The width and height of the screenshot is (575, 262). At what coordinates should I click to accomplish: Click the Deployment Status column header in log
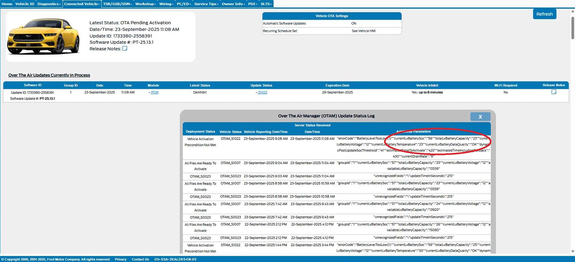click(x=200, y=132)
